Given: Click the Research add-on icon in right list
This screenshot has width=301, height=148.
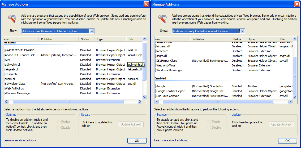Looking at the screenshot, I should (x=155, y=51).
